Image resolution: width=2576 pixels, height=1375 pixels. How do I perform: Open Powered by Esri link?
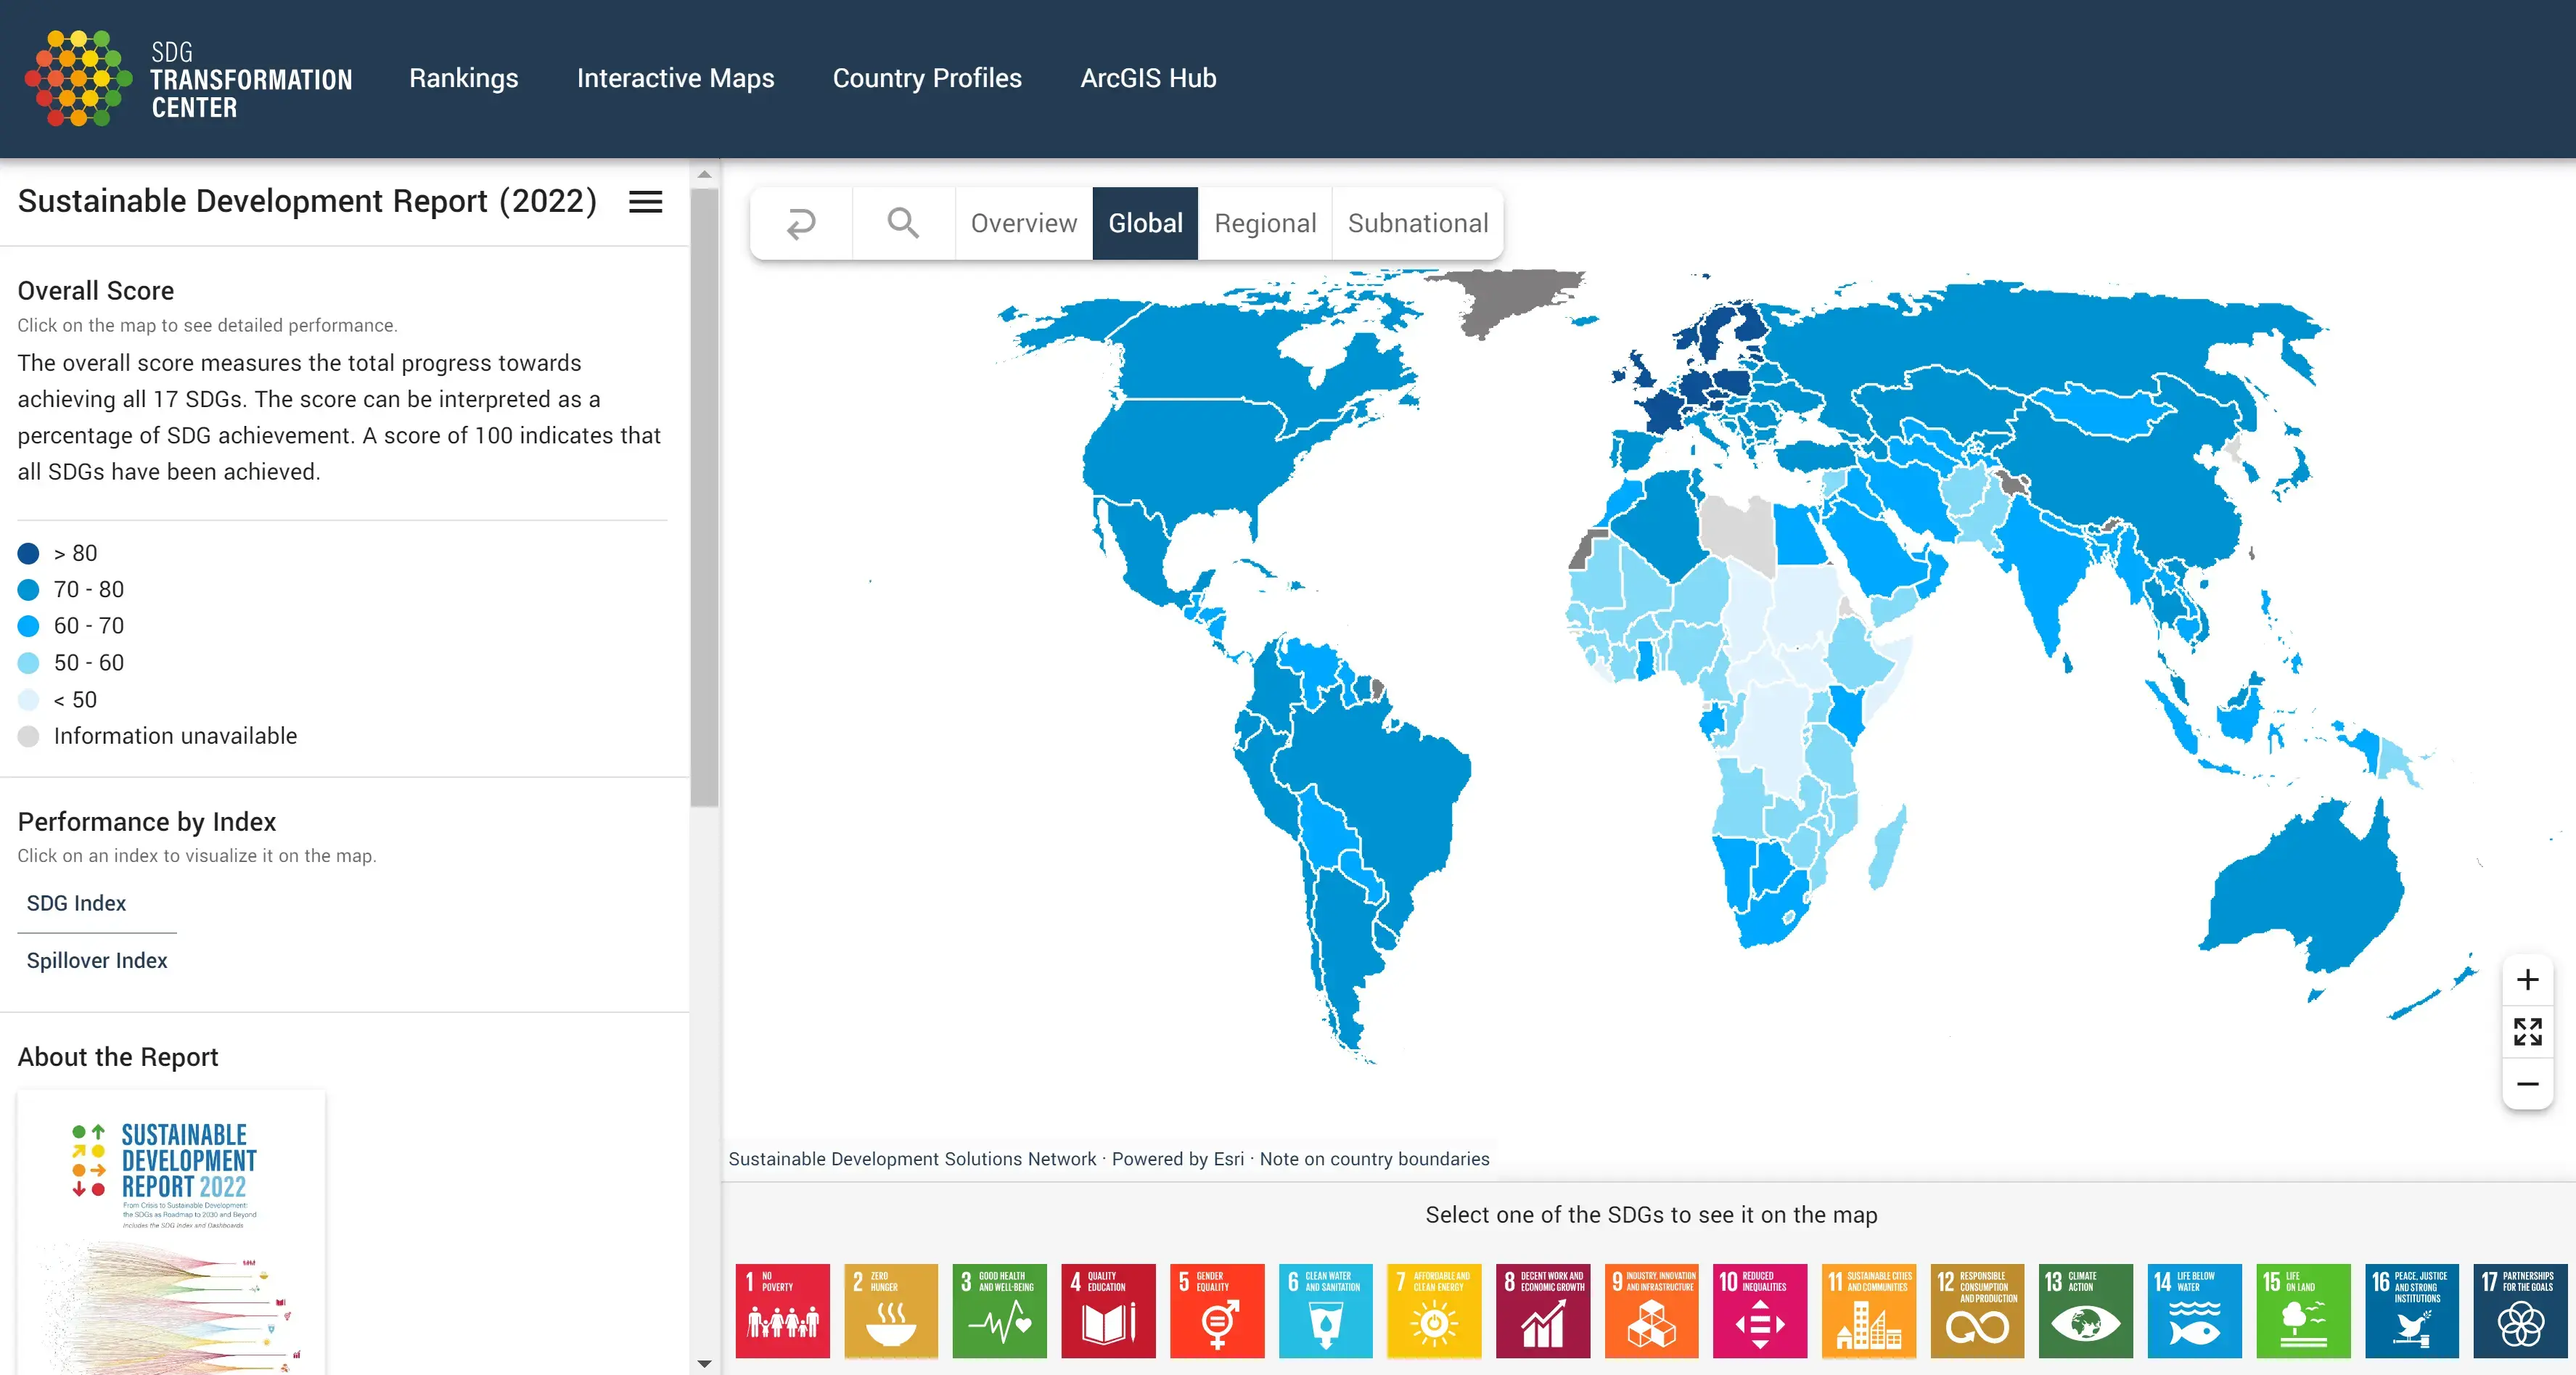(1178, 1159)
